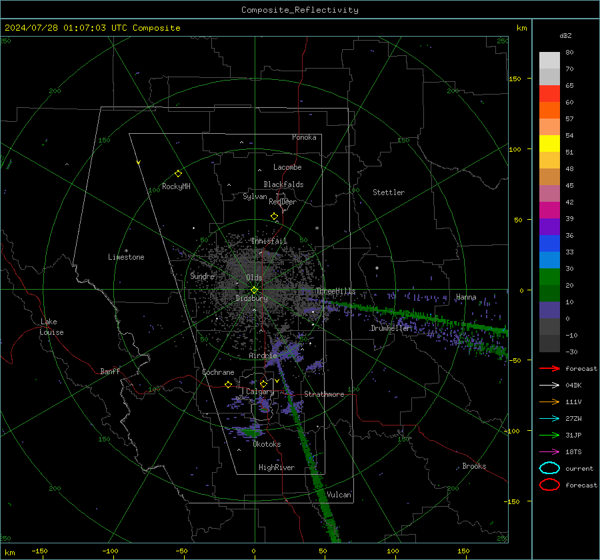600x560 pixels.
Task: Select the yellow diamond marker below RedDeer
Action: [x=275, y=216]
